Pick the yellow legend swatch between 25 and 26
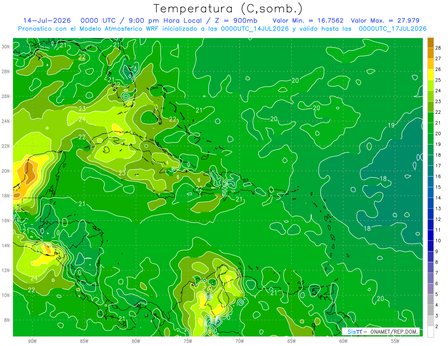 click(x=430, y=75)
